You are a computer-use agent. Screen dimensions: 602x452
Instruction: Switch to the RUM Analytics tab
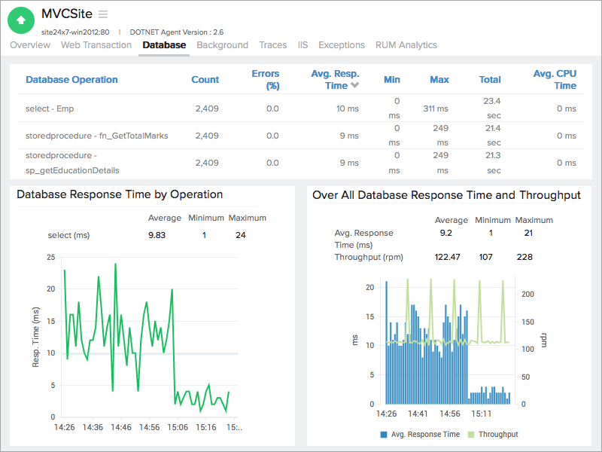tap(405, 45)
